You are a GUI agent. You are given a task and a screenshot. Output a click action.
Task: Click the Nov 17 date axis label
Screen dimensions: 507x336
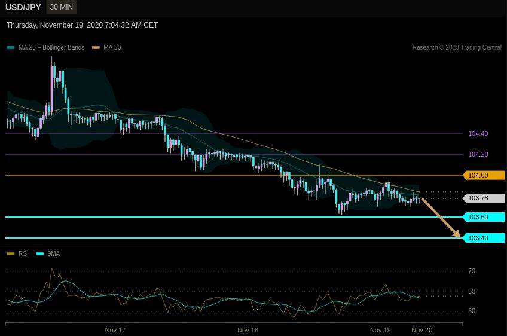[115, 330]
